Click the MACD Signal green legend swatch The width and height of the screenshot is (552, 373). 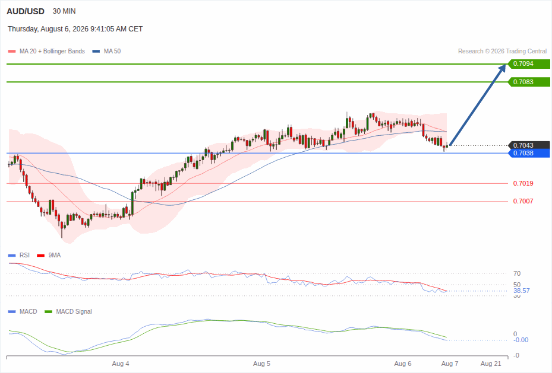coord(49,311)
